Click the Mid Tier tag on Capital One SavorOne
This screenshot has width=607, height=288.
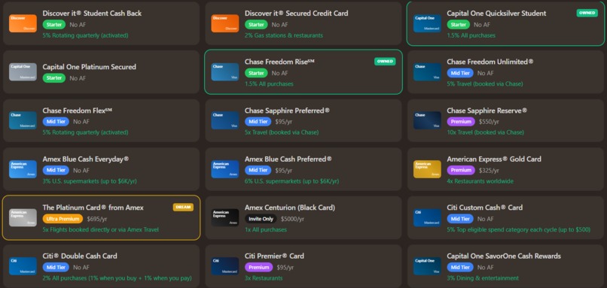coord(460,267)
